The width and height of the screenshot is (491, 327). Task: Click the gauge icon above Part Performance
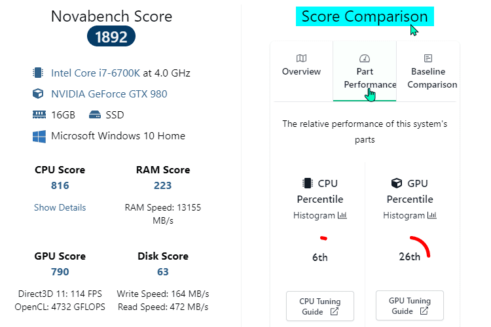(365, 58)
